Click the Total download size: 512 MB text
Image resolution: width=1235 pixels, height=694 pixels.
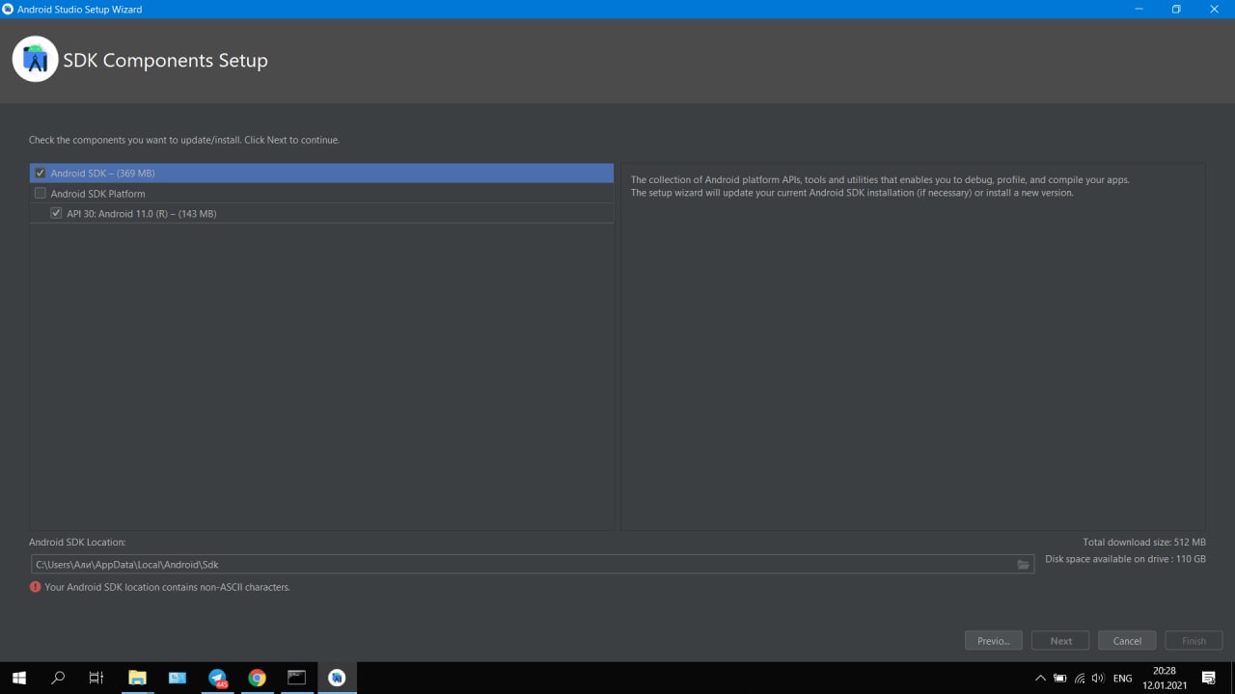(1144, 543)
